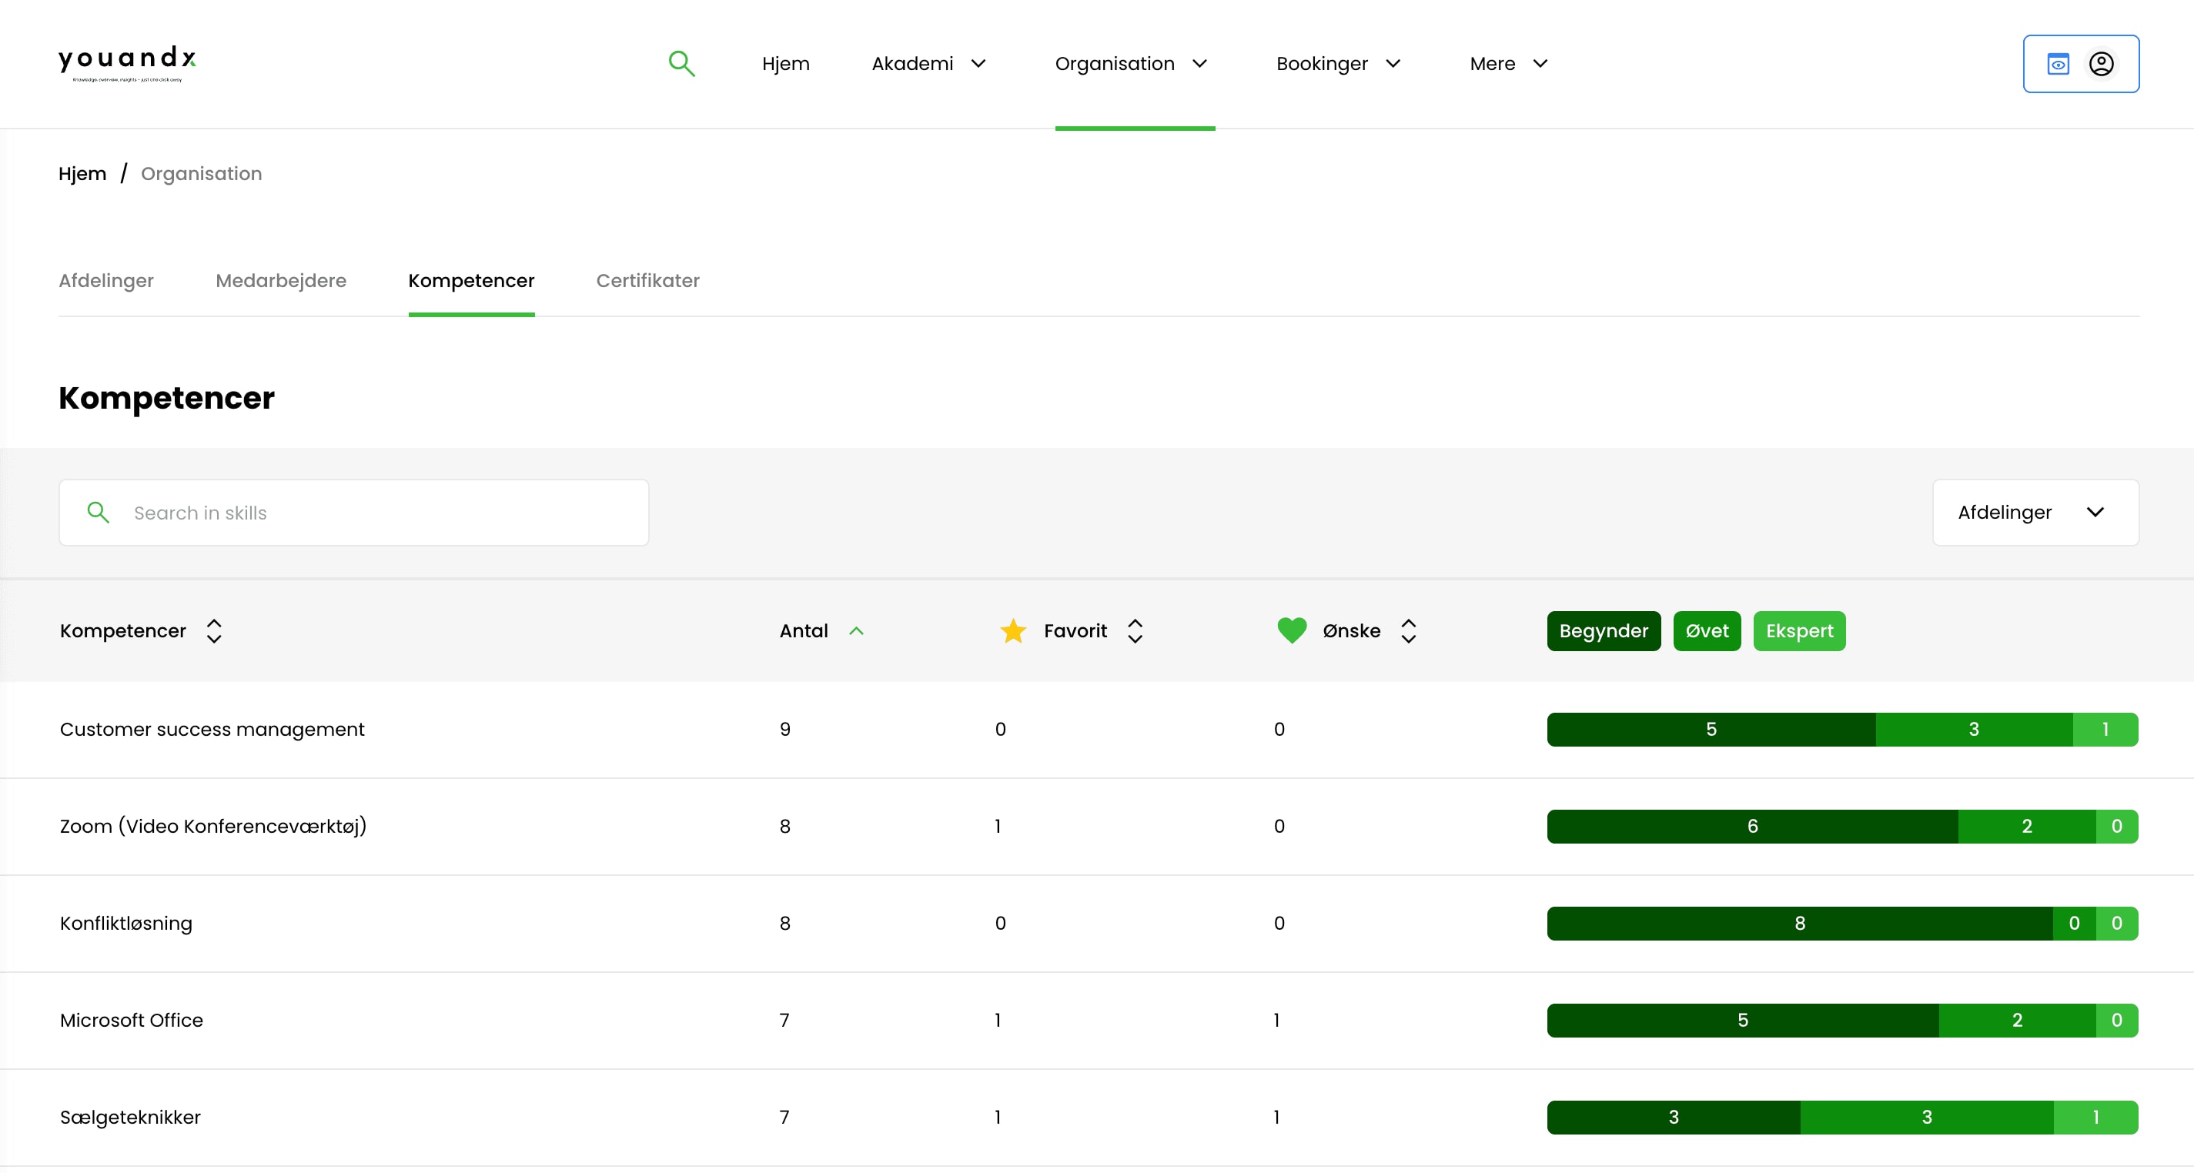Click Antal value for Sælgeteknikker
Screen dimensions: 2194x1173
point(784,1118)
